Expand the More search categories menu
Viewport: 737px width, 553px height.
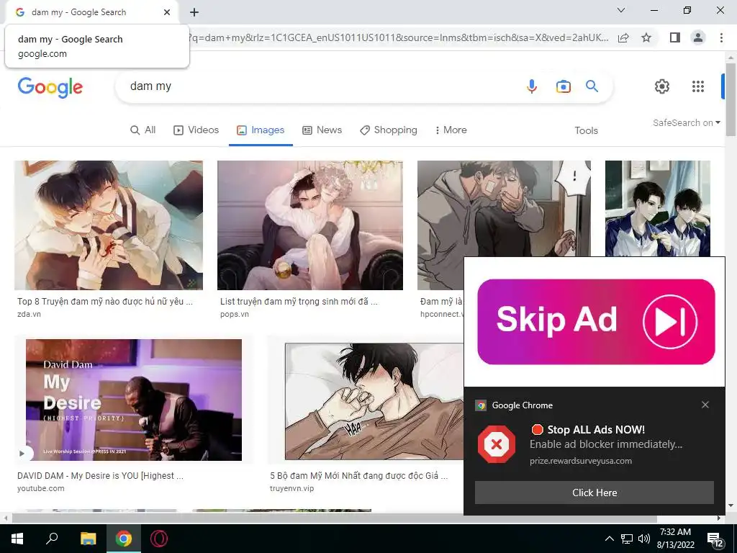451,130
